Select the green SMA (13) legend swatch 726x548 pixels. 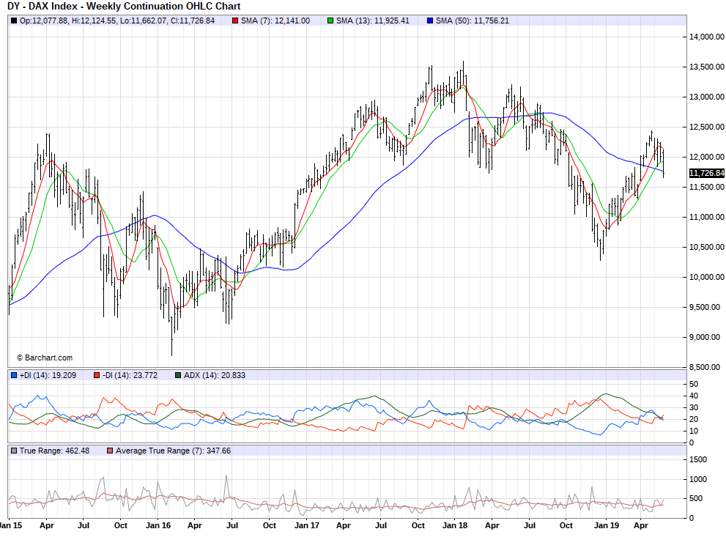330,21
